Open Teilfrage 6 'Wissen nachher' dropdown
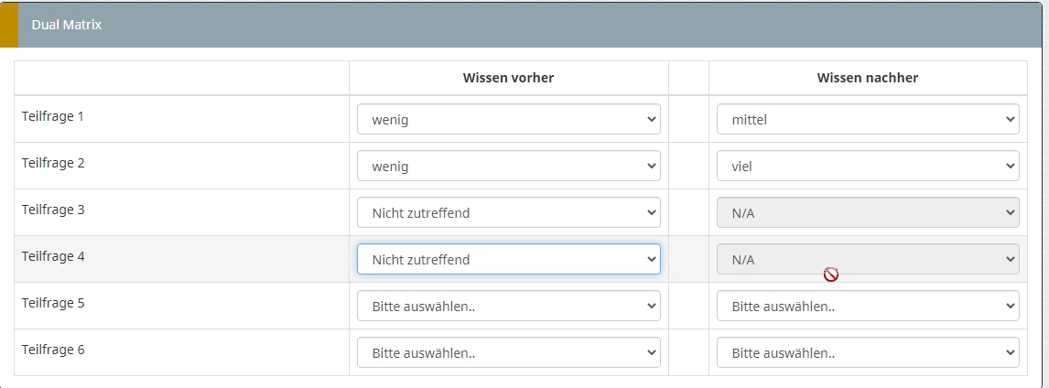This screenshot has width=1049, height=388. [x=867, y=352]
